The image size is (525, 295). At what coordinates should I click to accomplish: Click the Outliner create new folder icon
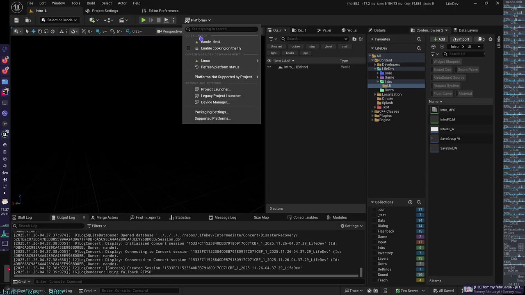(x=354, y=39)
